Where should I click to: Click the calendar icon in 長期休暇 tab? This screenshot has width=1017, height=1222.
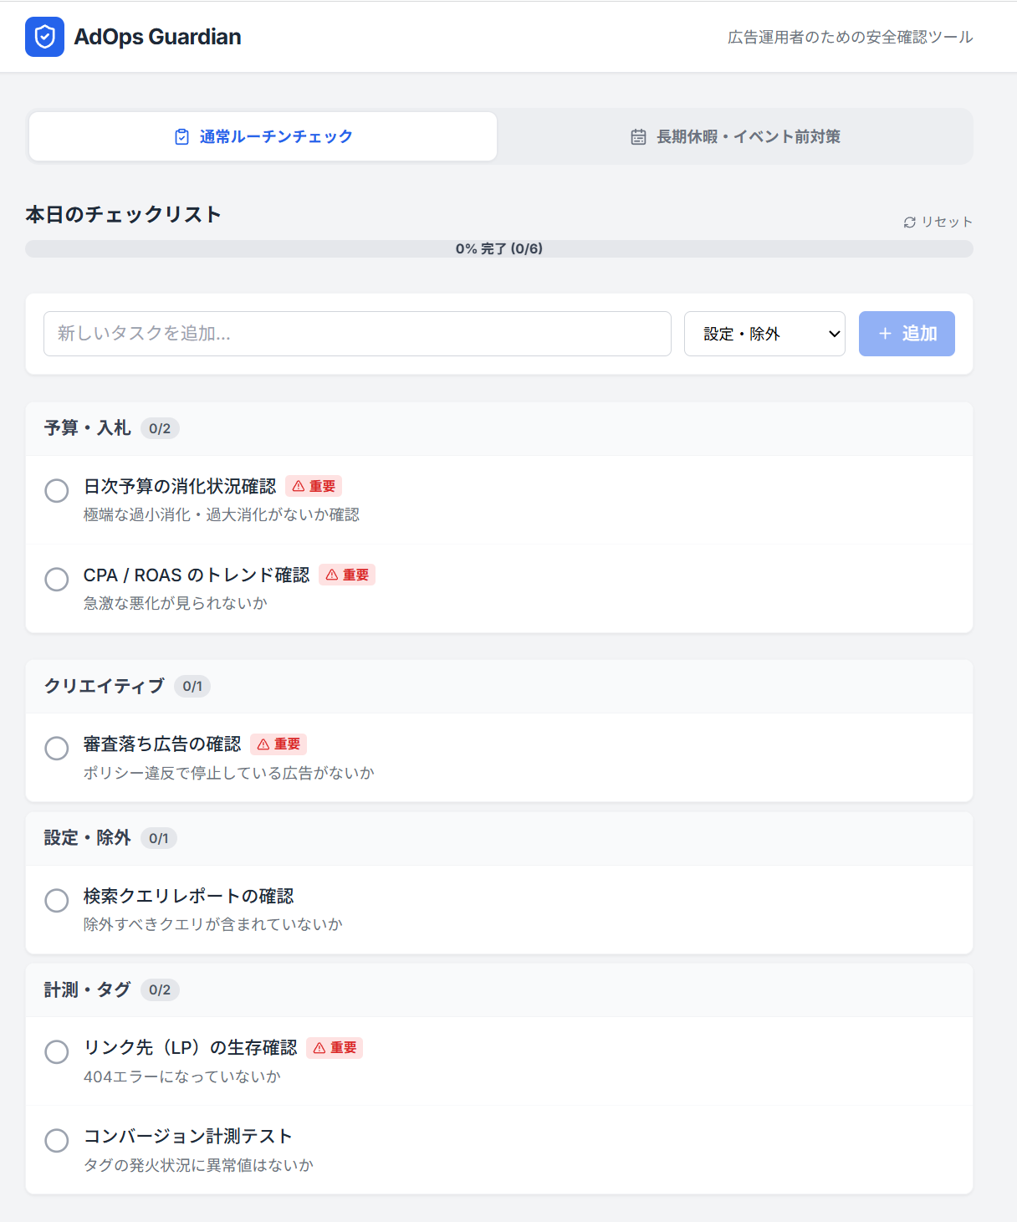(638, 137)
